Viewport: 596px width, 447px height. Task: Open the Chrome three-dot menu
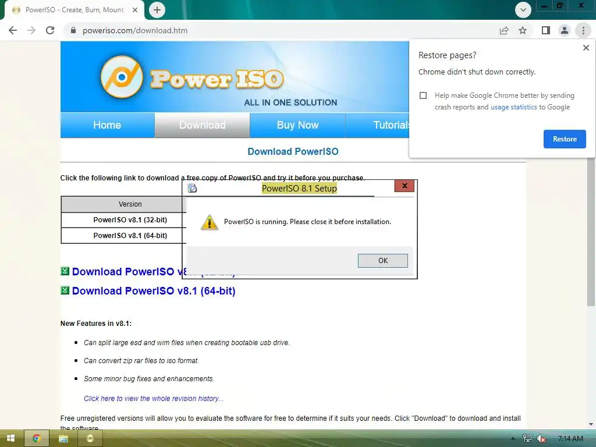(583, 30)
